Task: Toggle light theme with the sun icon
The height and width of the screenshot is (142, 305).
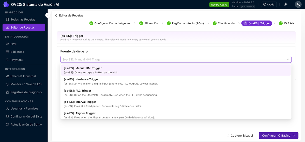Action: 286,5
